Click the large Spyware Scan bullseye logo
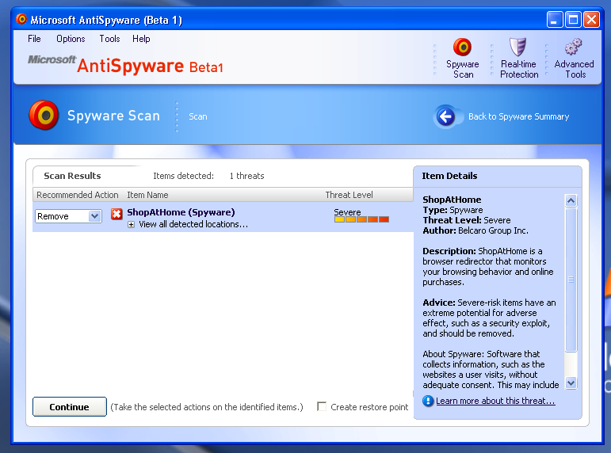The height and width of the screenshot is (453, 611). tap(44, 116)
